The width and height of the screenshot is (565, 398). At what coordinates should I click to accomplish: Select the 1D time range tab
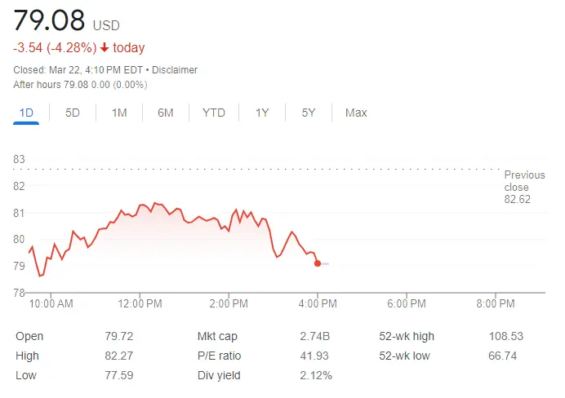click(26, 113)
